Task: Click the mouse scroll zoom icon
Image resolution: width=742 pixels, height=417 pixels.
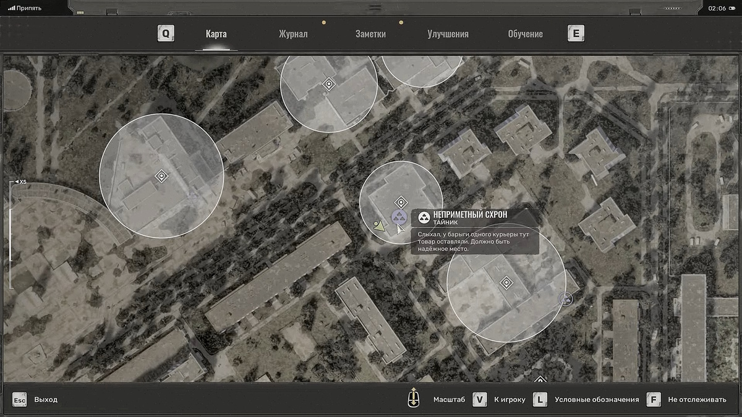Action: (x=413, y=398)
